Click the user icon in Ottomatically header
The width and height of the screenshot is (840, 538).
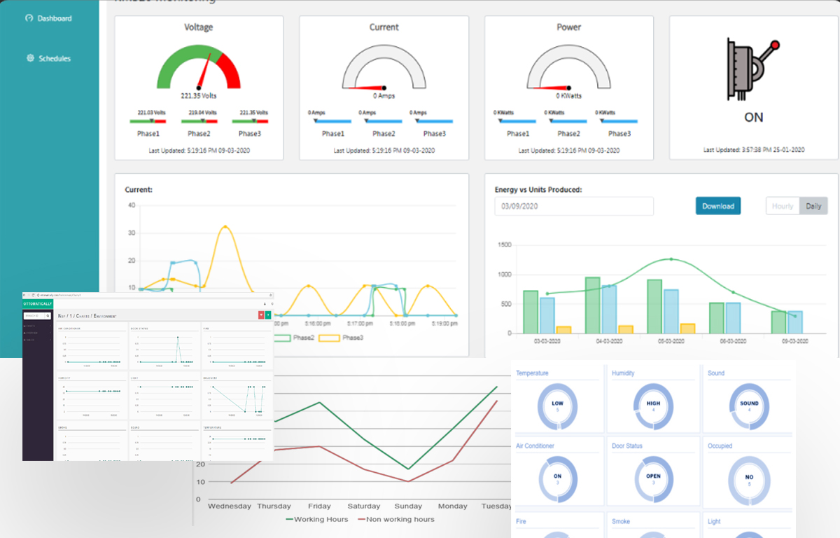click(x=265, y=304)
